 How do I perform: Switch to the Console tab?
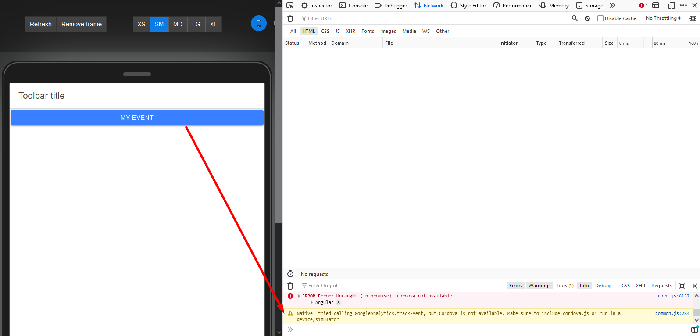tap(354, 5)
